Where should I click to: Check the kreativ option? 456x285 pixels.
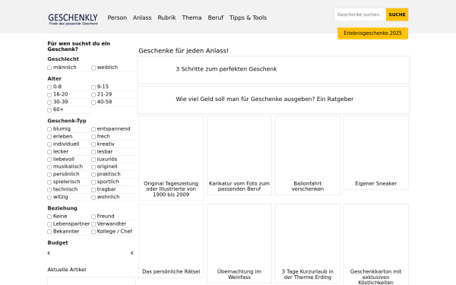point(93,144)
